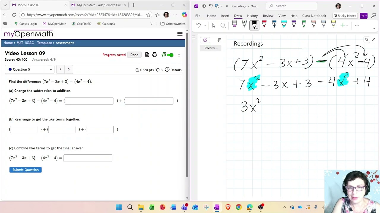Screen dimensions: 380x213
Task: Reload the browser page
Action: tap(14, 14)
